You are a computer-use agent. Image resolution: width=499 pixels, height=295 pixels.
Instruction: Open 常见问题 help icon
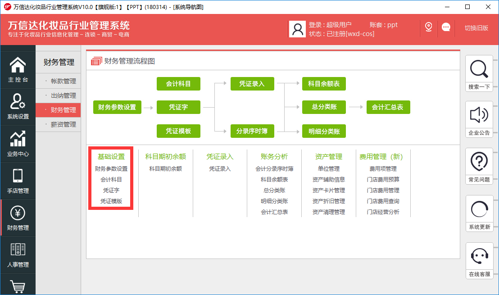(x=479, y=161)
